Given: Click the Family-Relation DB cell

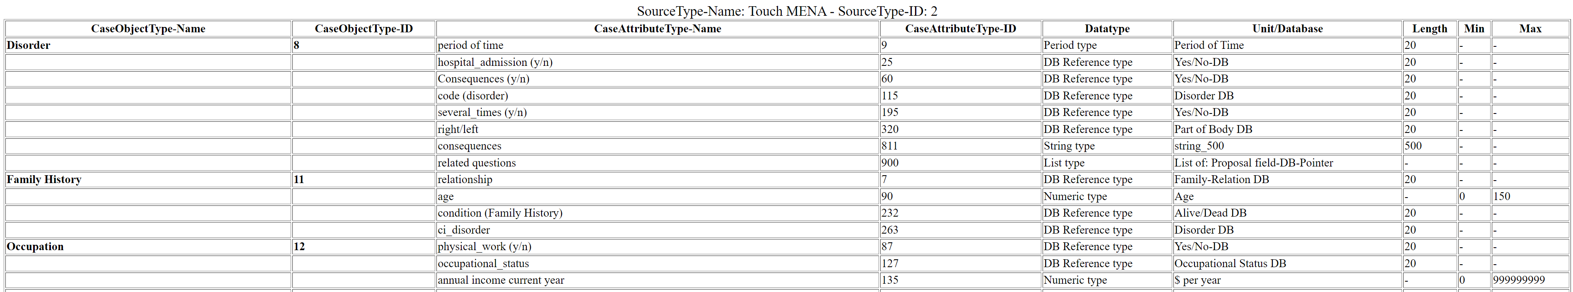Looking at the screenshot, I should click(1287, 180).
